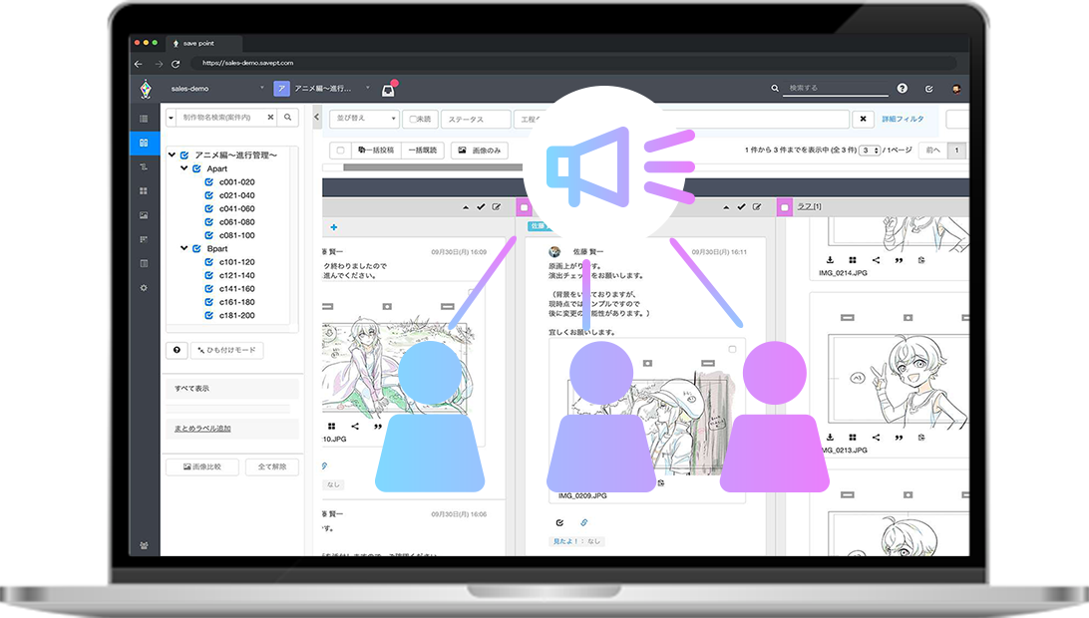Viewport: 1089px width, 618px height.
Task: Open the sales-demo workspace dropdown
Action: click(217, 89)
